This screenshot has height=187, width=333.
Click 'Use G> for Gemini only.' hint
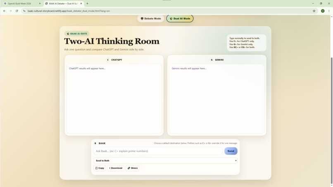241,44
